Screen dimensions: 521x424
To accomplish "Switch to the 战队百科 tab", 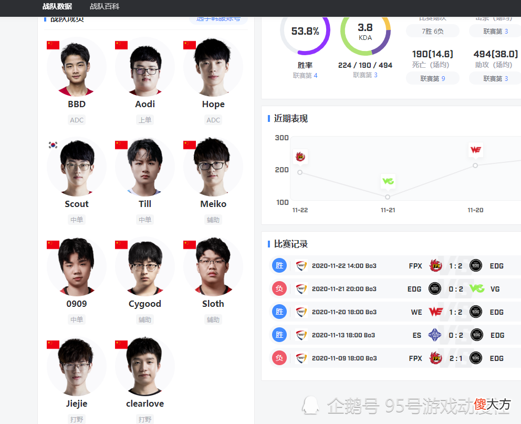I will coord(105,6).
